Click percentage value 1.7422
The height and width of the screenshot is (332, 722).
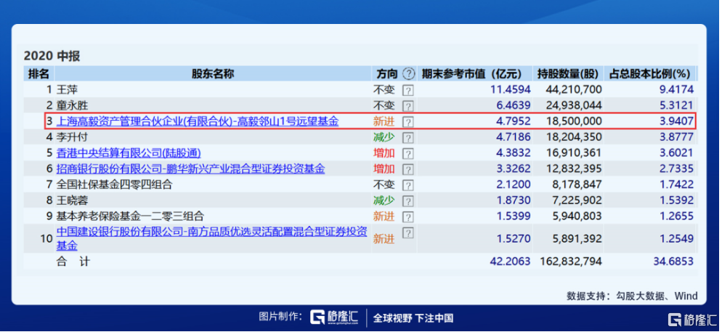point(676,185)
